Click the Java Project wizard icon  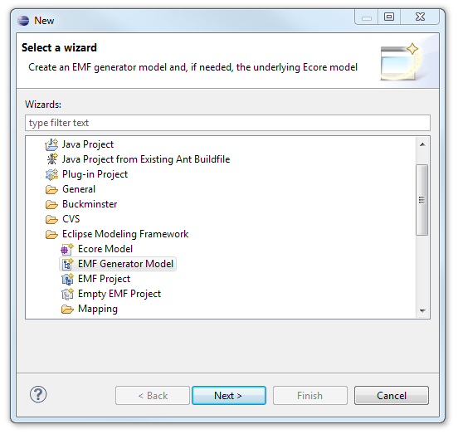pyautogui.click(x=51, y=144)
